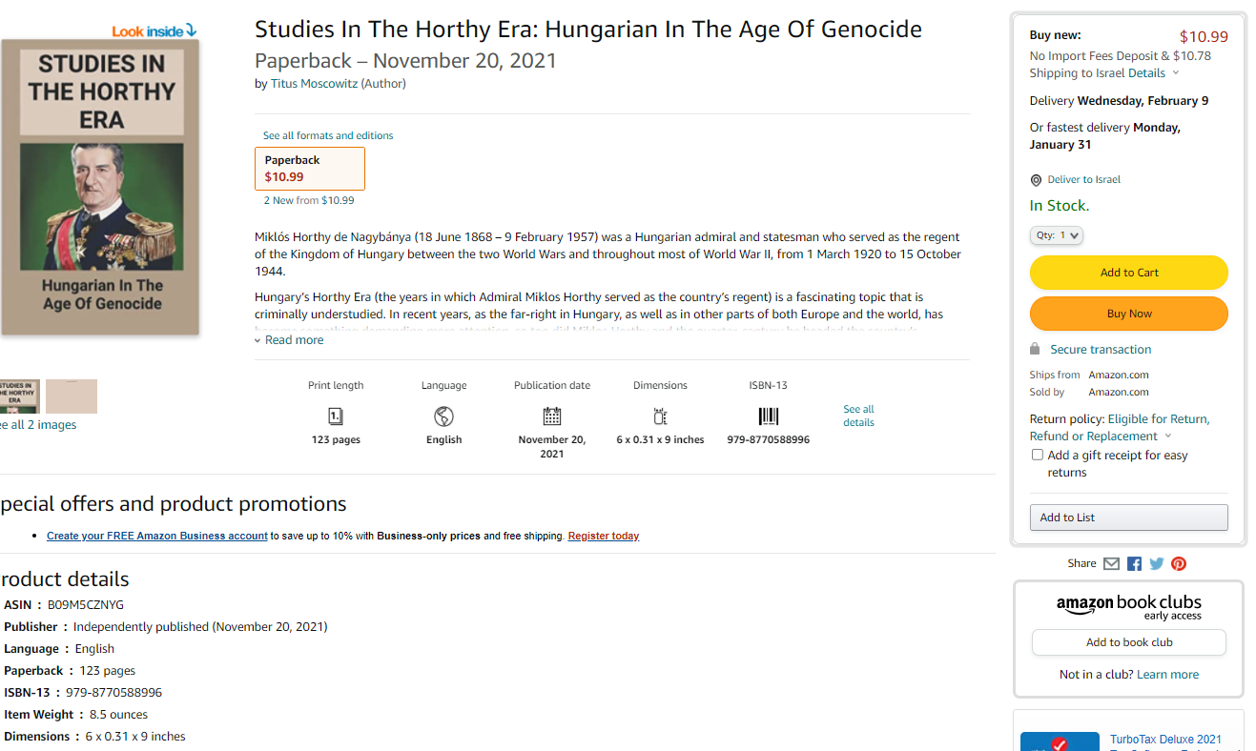The width and height of the screenshot is (1256, 751).
Task: Share this book via email icon
Action: point(1111,563)
